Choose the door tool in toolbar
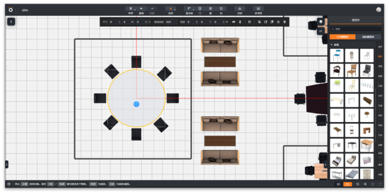389x194 pixels. click(x=200, y=9)
